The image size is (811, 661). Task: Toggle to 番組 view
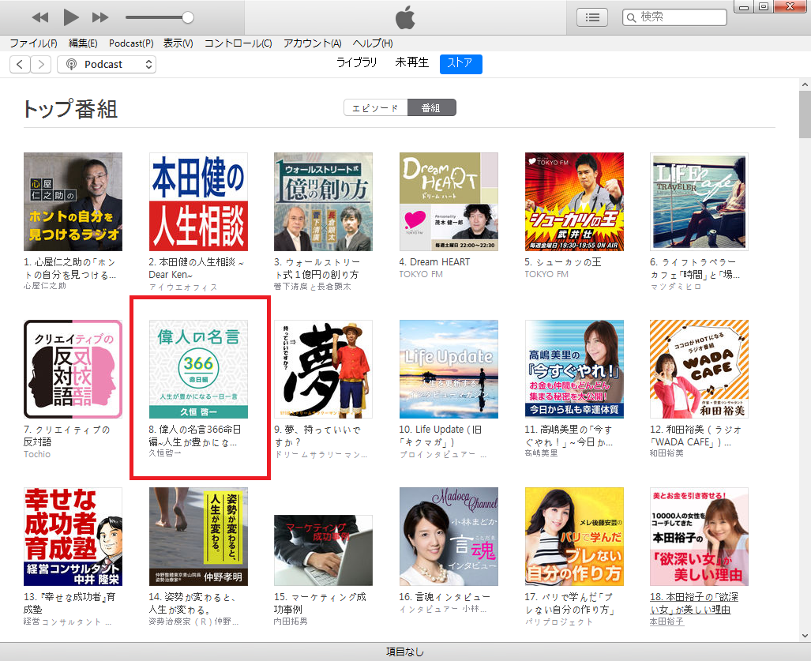431,107
